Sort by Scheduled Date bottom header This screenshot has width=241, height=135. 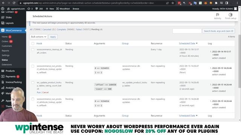188,116
